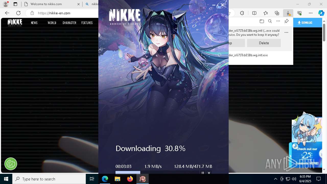Toggle the Downloads toolbar button
Viewport: 327px width, 184px height.
(x=288, y=13)
